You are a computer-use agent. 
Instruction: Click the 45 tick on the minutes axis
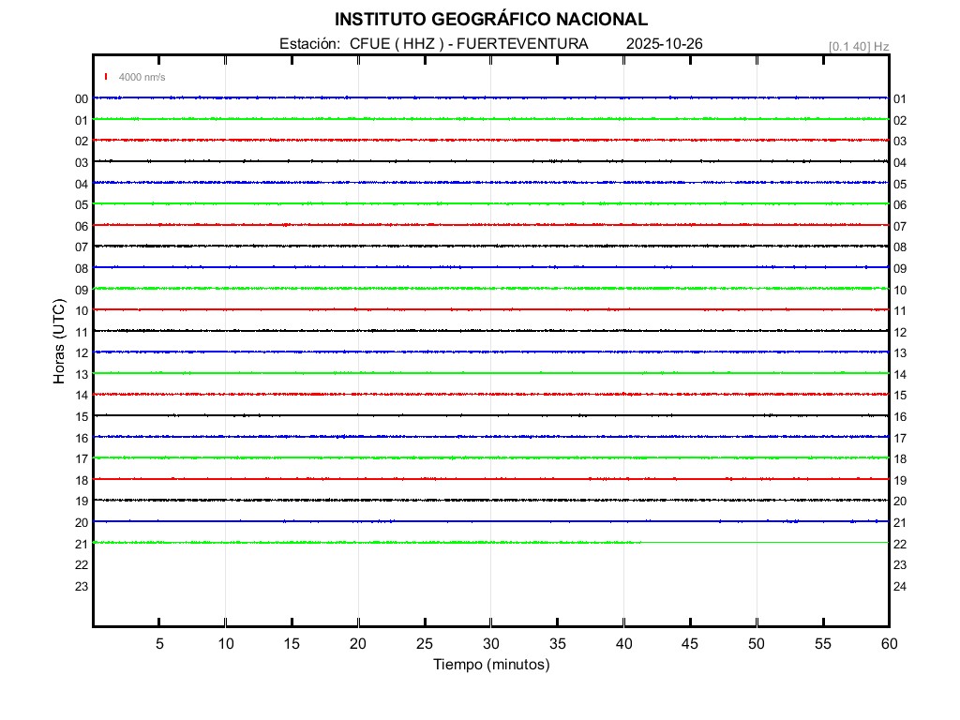point(690,644)
